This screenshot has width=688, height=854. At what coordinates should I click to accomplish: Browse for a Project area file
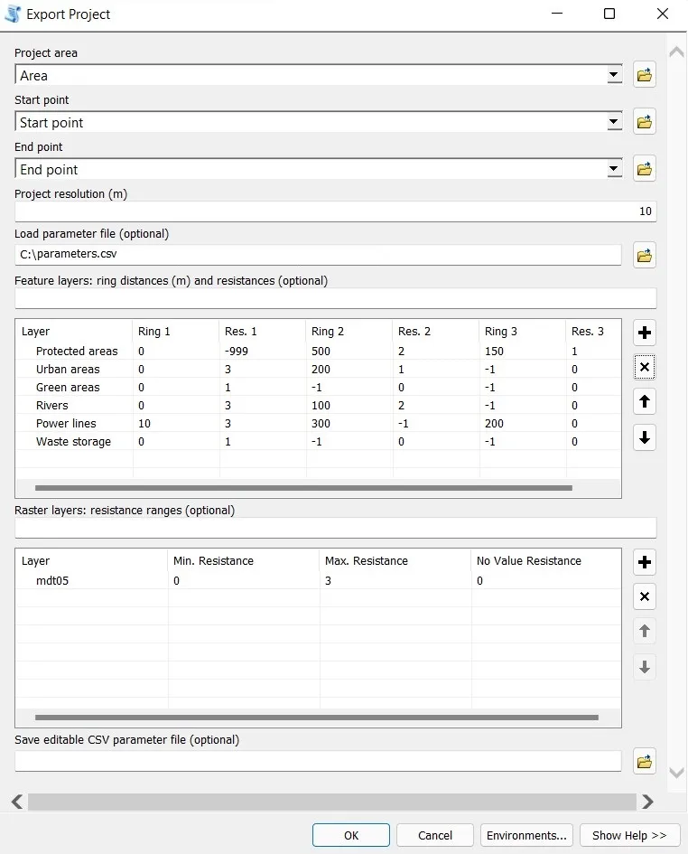pyautogui.click(x=644, y=74)
